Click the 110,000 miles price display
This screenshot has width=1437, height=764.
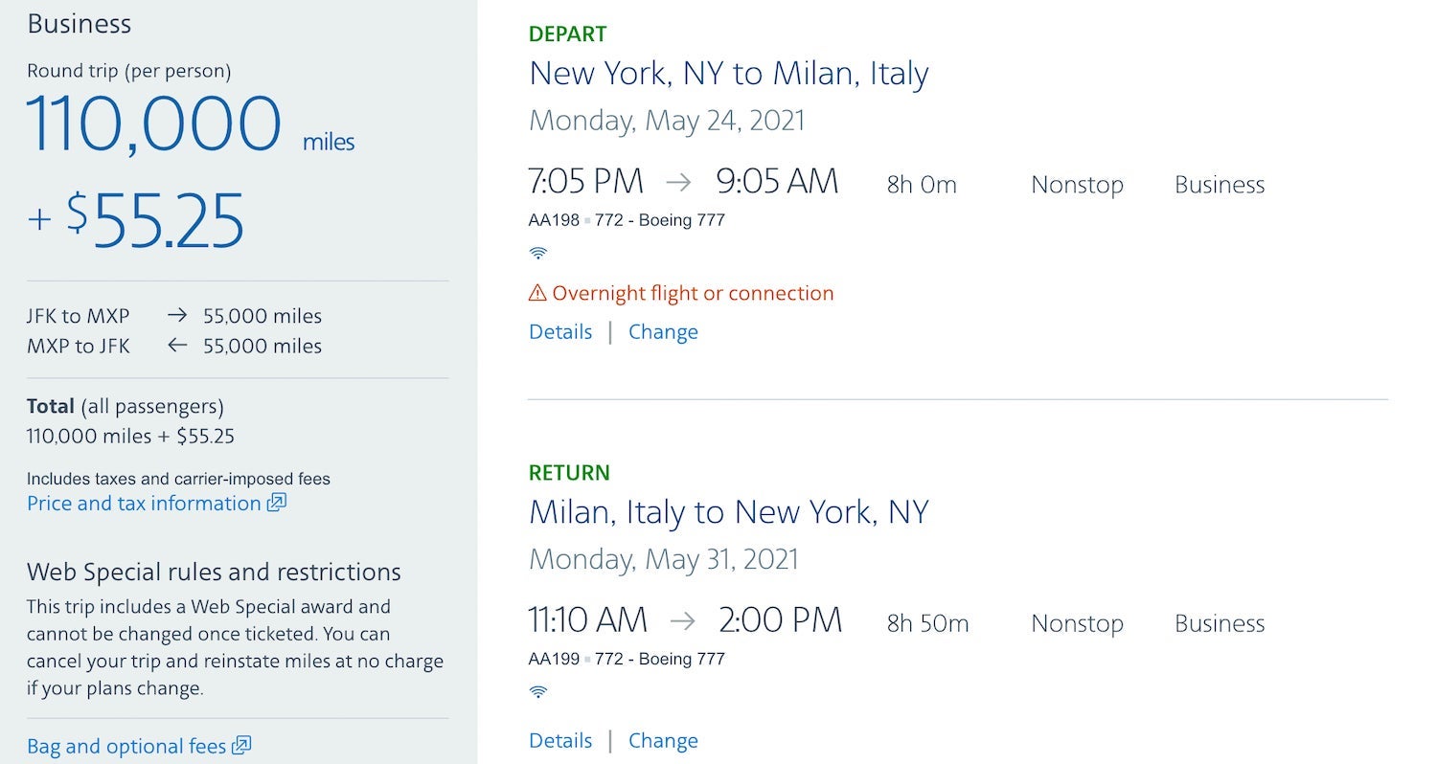[153, 120]
